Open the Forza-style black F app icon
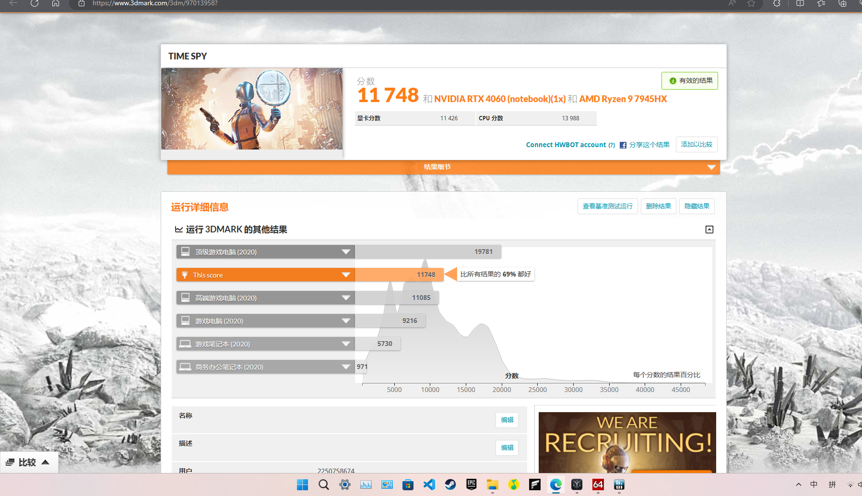This screenshot has height=496, width=862. (535, 484)
